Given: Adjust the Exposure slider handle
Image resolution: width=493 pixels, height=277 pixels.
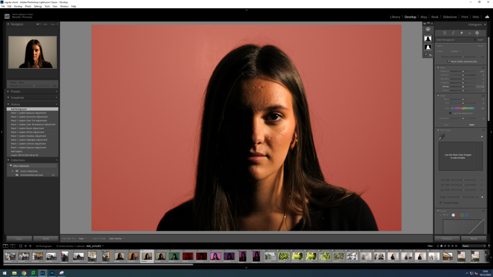Looking at the screenshot, I should [463, 72].
